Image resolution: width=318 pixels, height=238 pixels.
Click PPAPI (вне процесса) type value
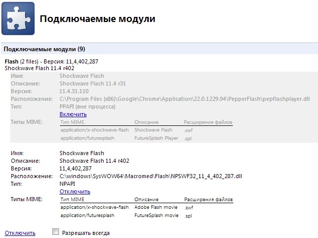(87, 106)
